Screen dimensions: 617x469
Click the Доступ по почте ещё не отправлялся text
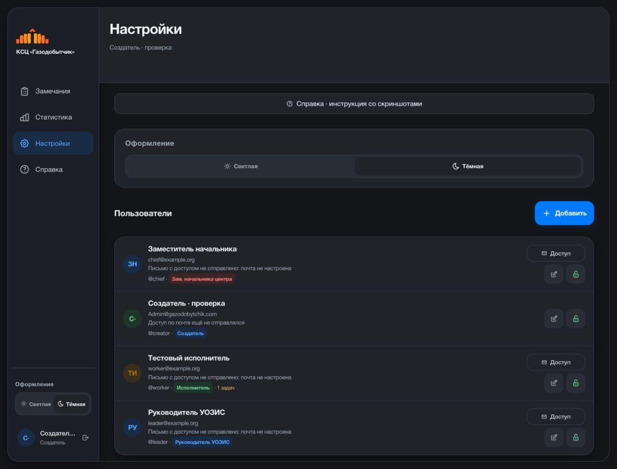(196, 323)
